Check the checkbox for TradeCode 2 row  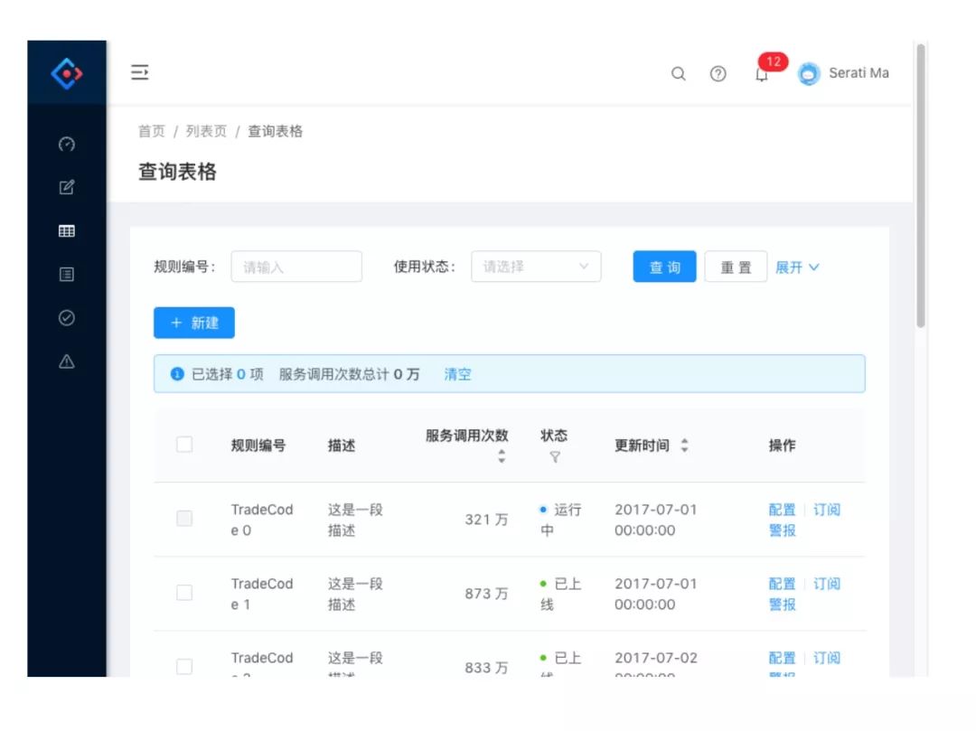(184, 667)
